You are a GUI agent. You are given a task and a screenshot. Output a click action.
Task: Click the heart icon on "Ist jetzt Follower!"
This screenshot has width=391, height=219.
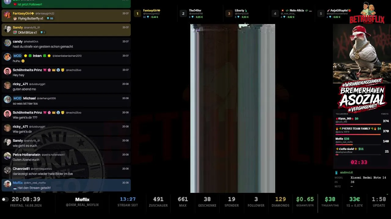point(15,5)
